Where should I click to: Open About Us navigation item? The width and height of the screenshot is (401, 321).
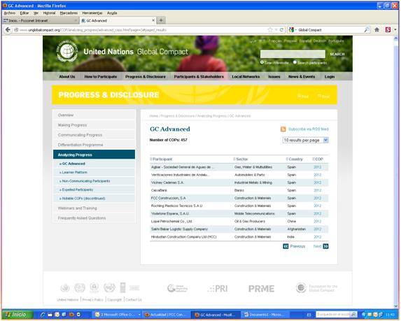coord(67,77)
